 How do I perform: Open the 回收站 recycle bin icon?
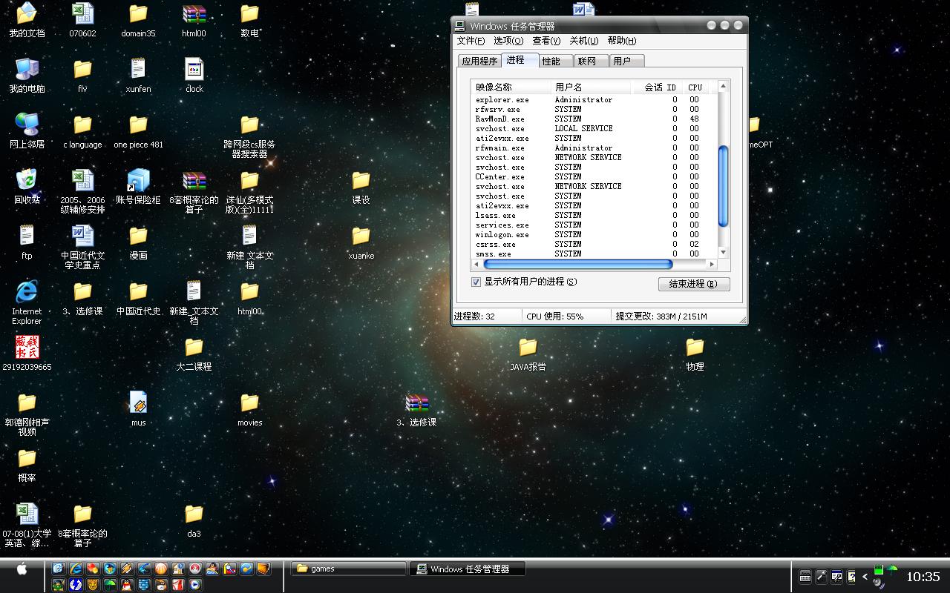pyautogui.click(x=27, y=180)
